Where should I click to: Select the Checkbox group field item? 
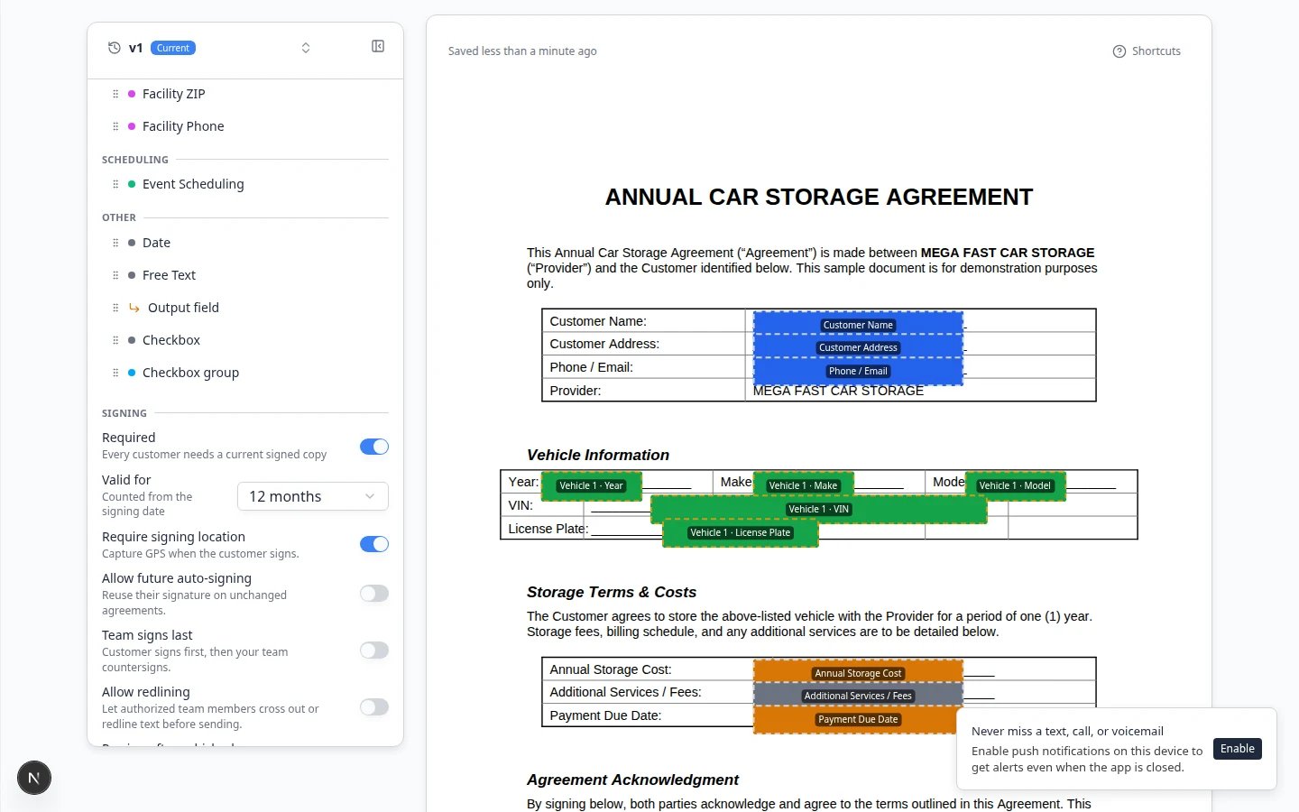[190, 373]
